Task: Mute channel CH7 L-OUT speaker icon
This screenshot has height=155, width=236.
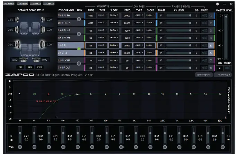Action: pos(204,60)
